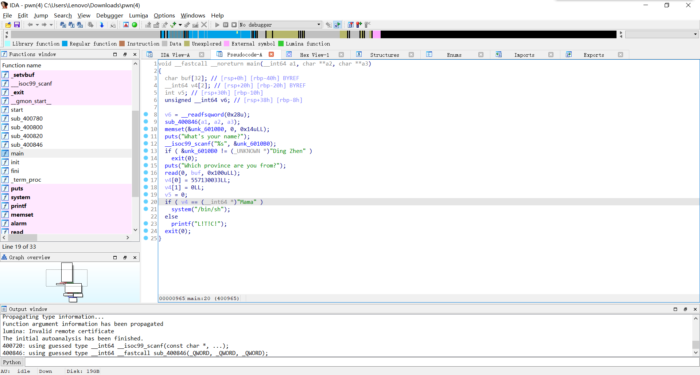Open the Jump menu
This screenshot has height=375, width=700.
coord(41,15)
